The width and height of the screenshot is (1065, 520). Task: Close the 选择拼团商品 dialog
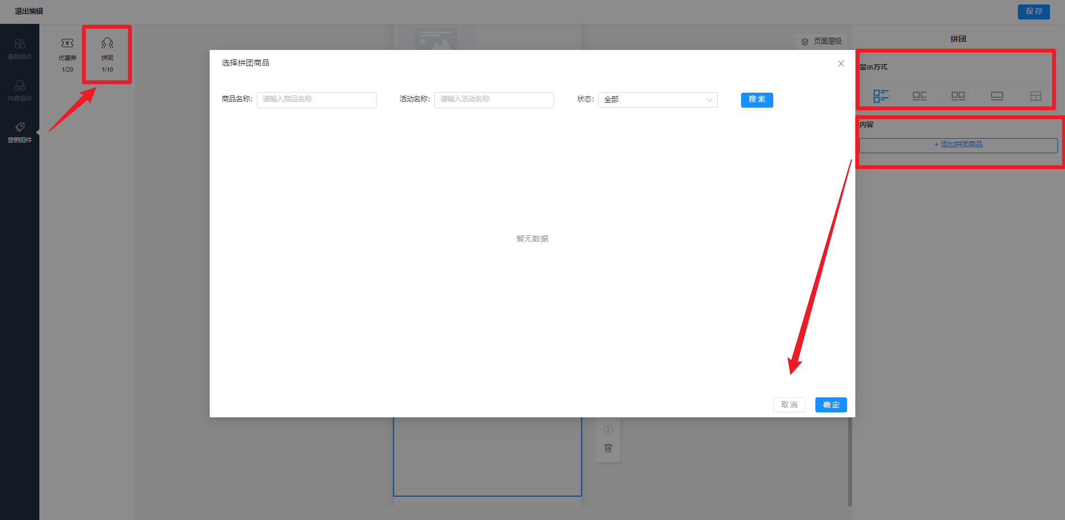click(x=841, y=64)
